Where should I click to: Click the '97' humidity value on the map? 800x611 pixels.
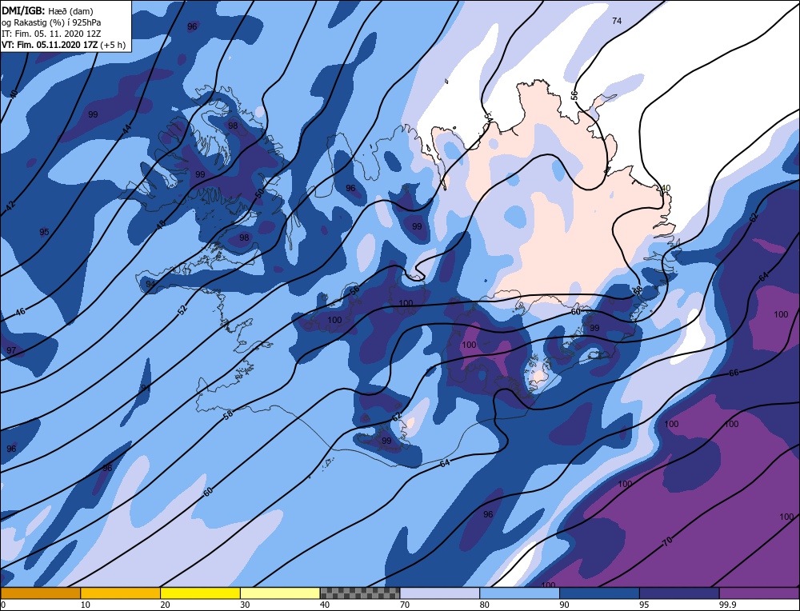pos(11,350)
